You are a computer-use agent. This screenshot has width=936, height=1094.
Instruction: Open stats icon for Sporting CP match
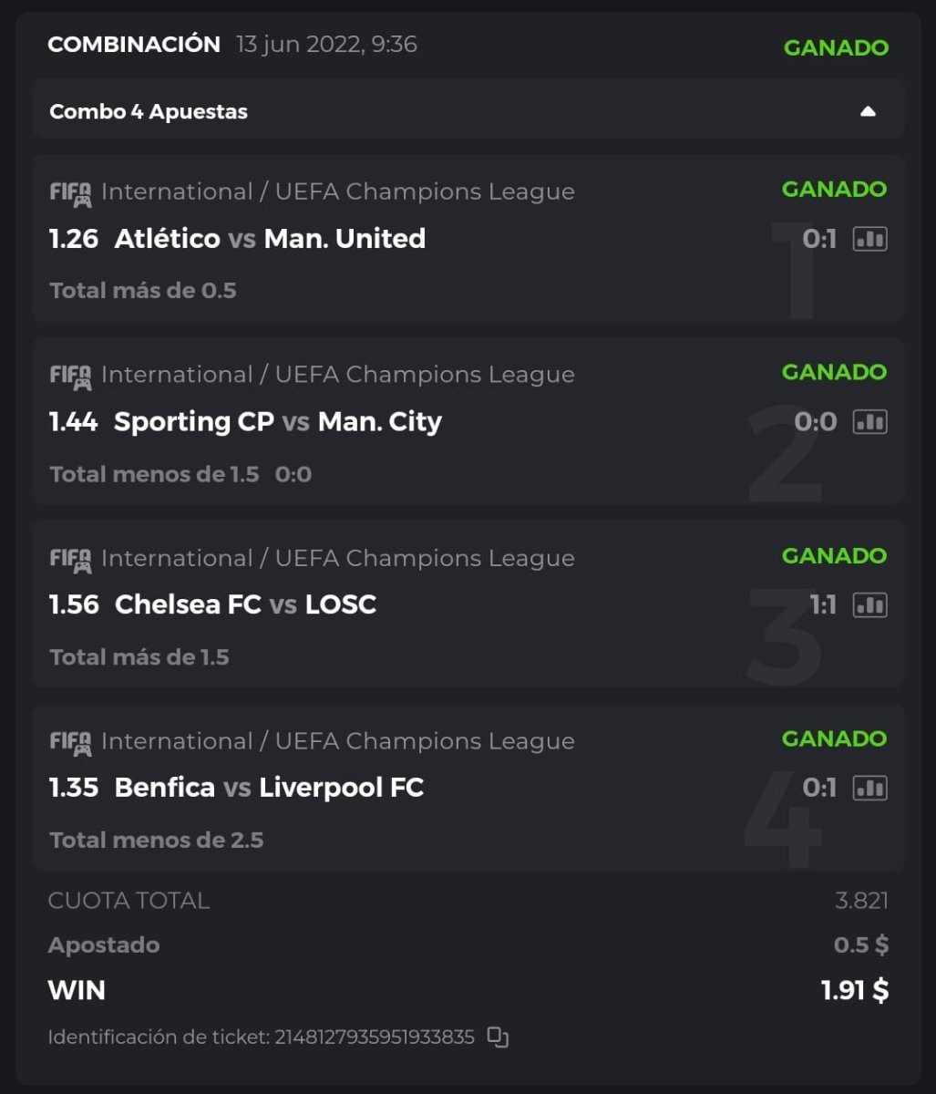[869, 422]
